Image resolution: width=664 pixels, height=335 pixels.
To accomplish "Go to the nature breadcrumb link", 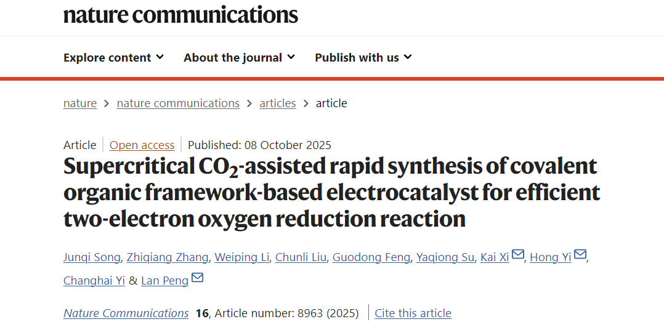I will (x=80, y=103).
